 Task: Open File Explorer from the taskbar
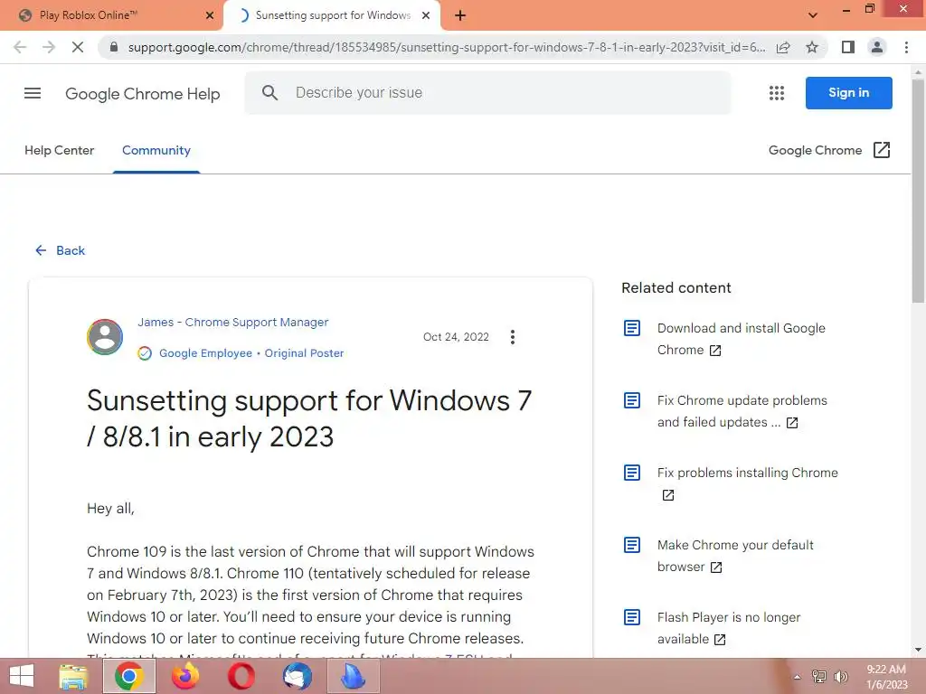[x=73, y=676]
